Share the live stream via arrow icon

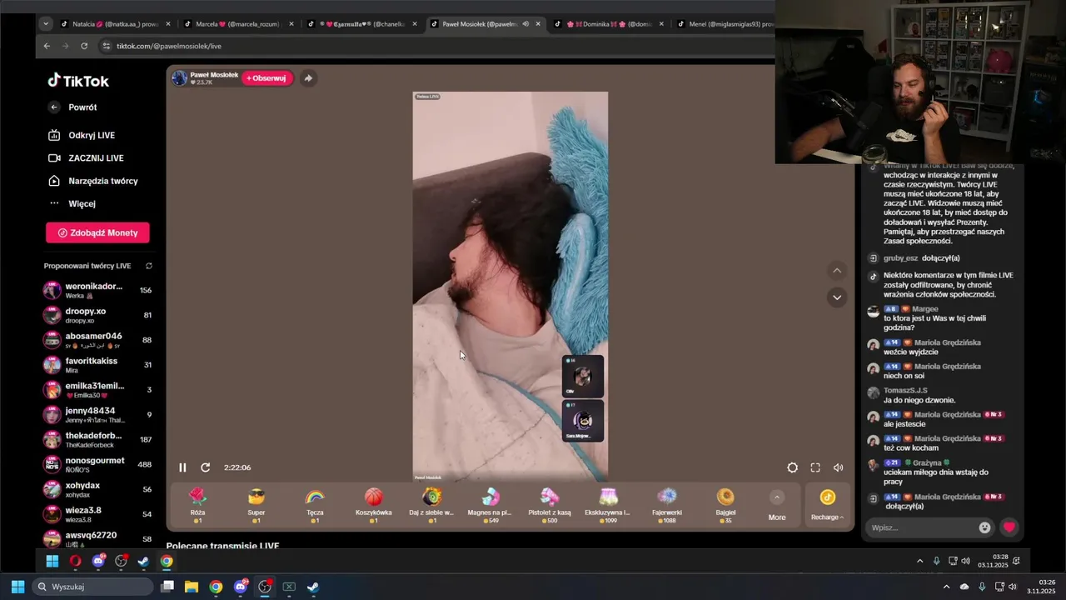pyautogui.click(x=308, y=78)
